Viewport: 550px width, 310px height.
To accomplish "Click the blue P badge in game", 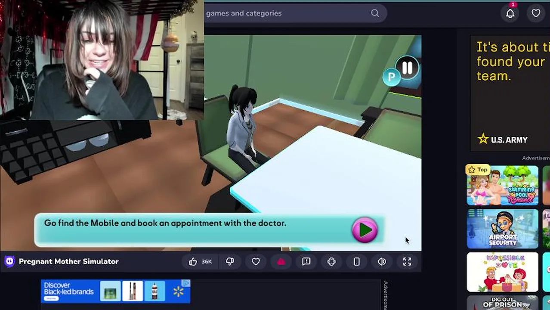I will (x=391, y=77).
